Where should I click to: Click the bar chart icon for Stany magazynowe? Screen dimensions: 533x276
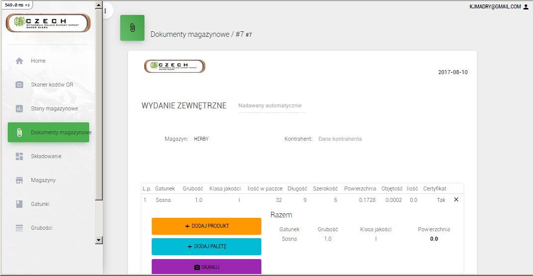[19, 108]
